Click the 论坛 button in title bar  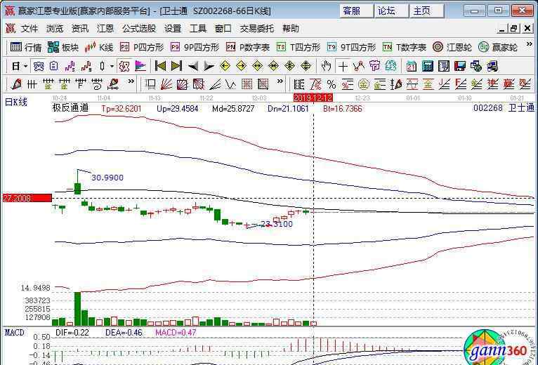[391, 11]
